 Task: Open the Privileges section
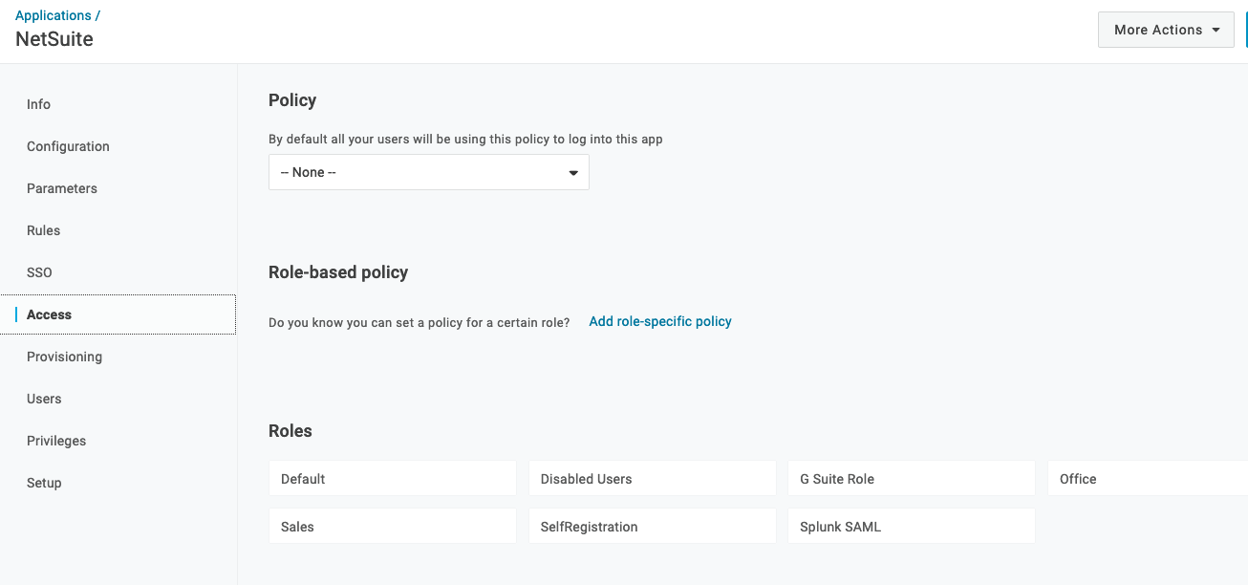click(56, 441)
